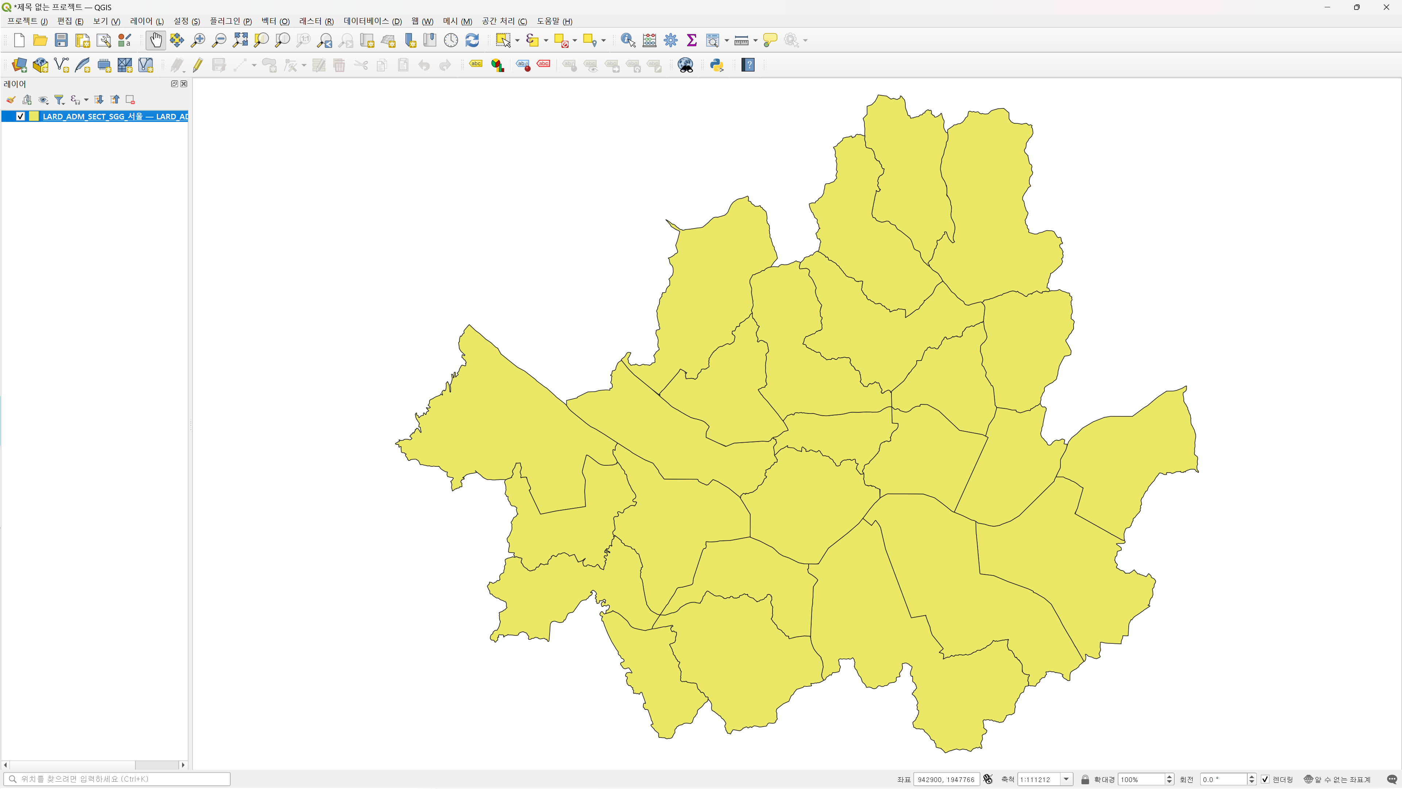The width and height of the screenshot is (1402, 789).
Task: Select the Pan Map hand tool
Action: point(156,40)
